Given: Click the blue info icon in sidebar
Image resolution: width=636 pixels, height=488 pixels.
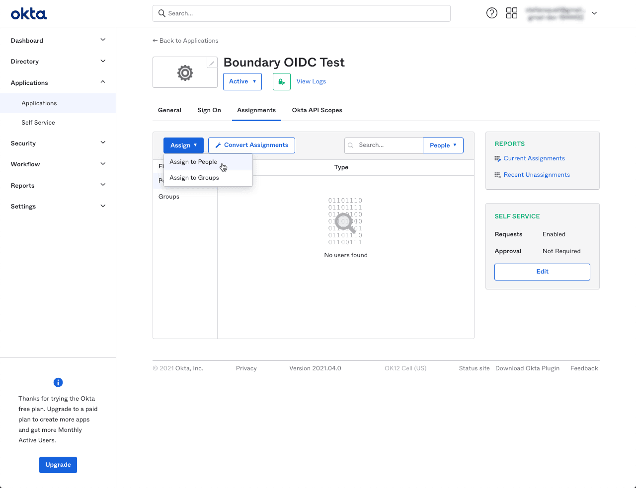Looking at the screenshot, I should coord(58,382).
